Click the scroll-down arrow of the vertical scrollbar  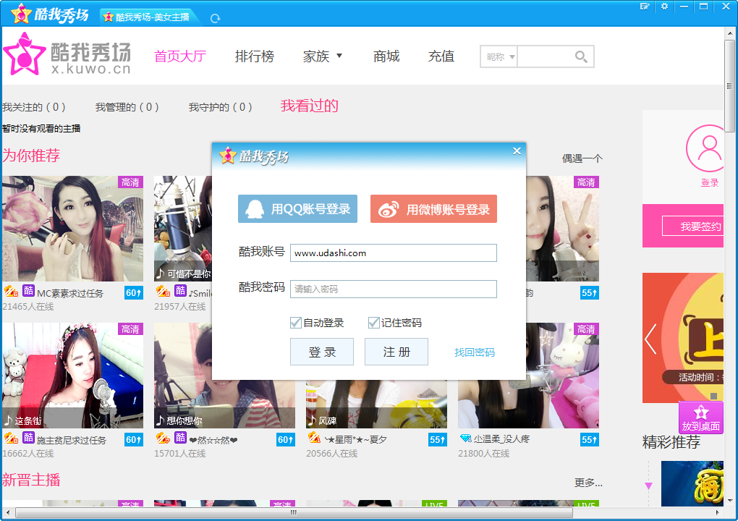coord(729,500)
